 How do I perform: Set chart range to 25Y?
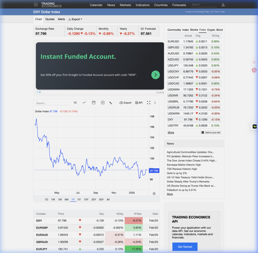click(93, 199)
